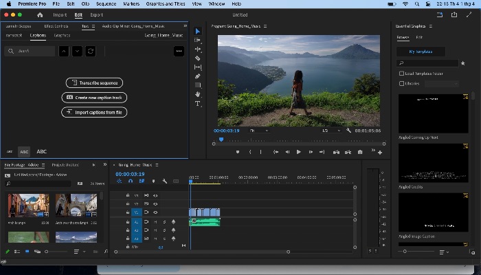
Task: Switch to the Graphics tab
Action: (62, 35)
